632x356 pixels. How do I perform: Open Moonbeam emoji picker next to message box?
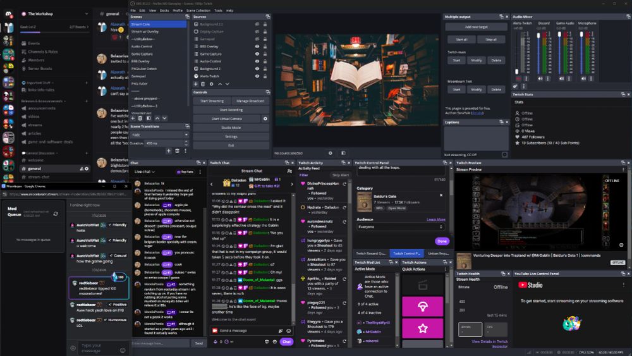coord(123,350)
